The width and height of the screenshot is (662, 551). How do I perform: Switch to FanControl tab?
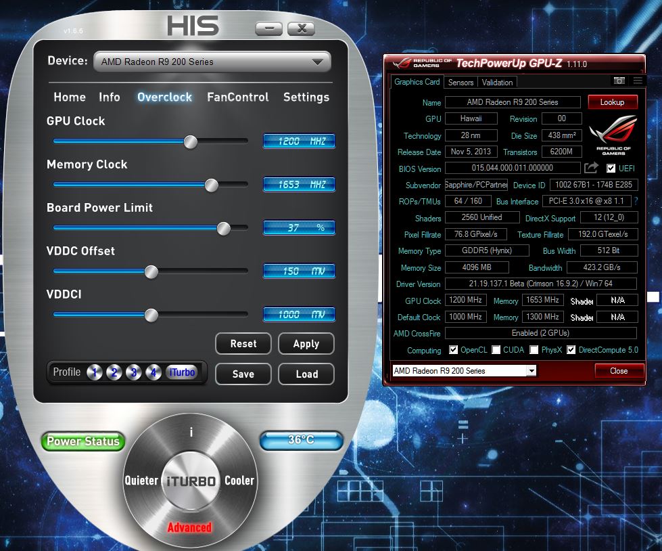[238, 97]
